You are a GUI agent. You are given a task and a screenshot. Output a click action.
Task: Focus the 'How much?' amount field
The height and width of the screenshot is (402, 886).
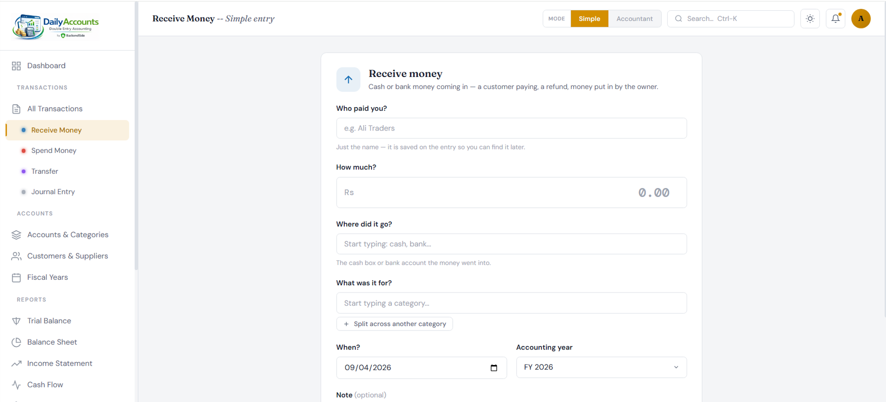pyautogui.click(x=512, y=192)
